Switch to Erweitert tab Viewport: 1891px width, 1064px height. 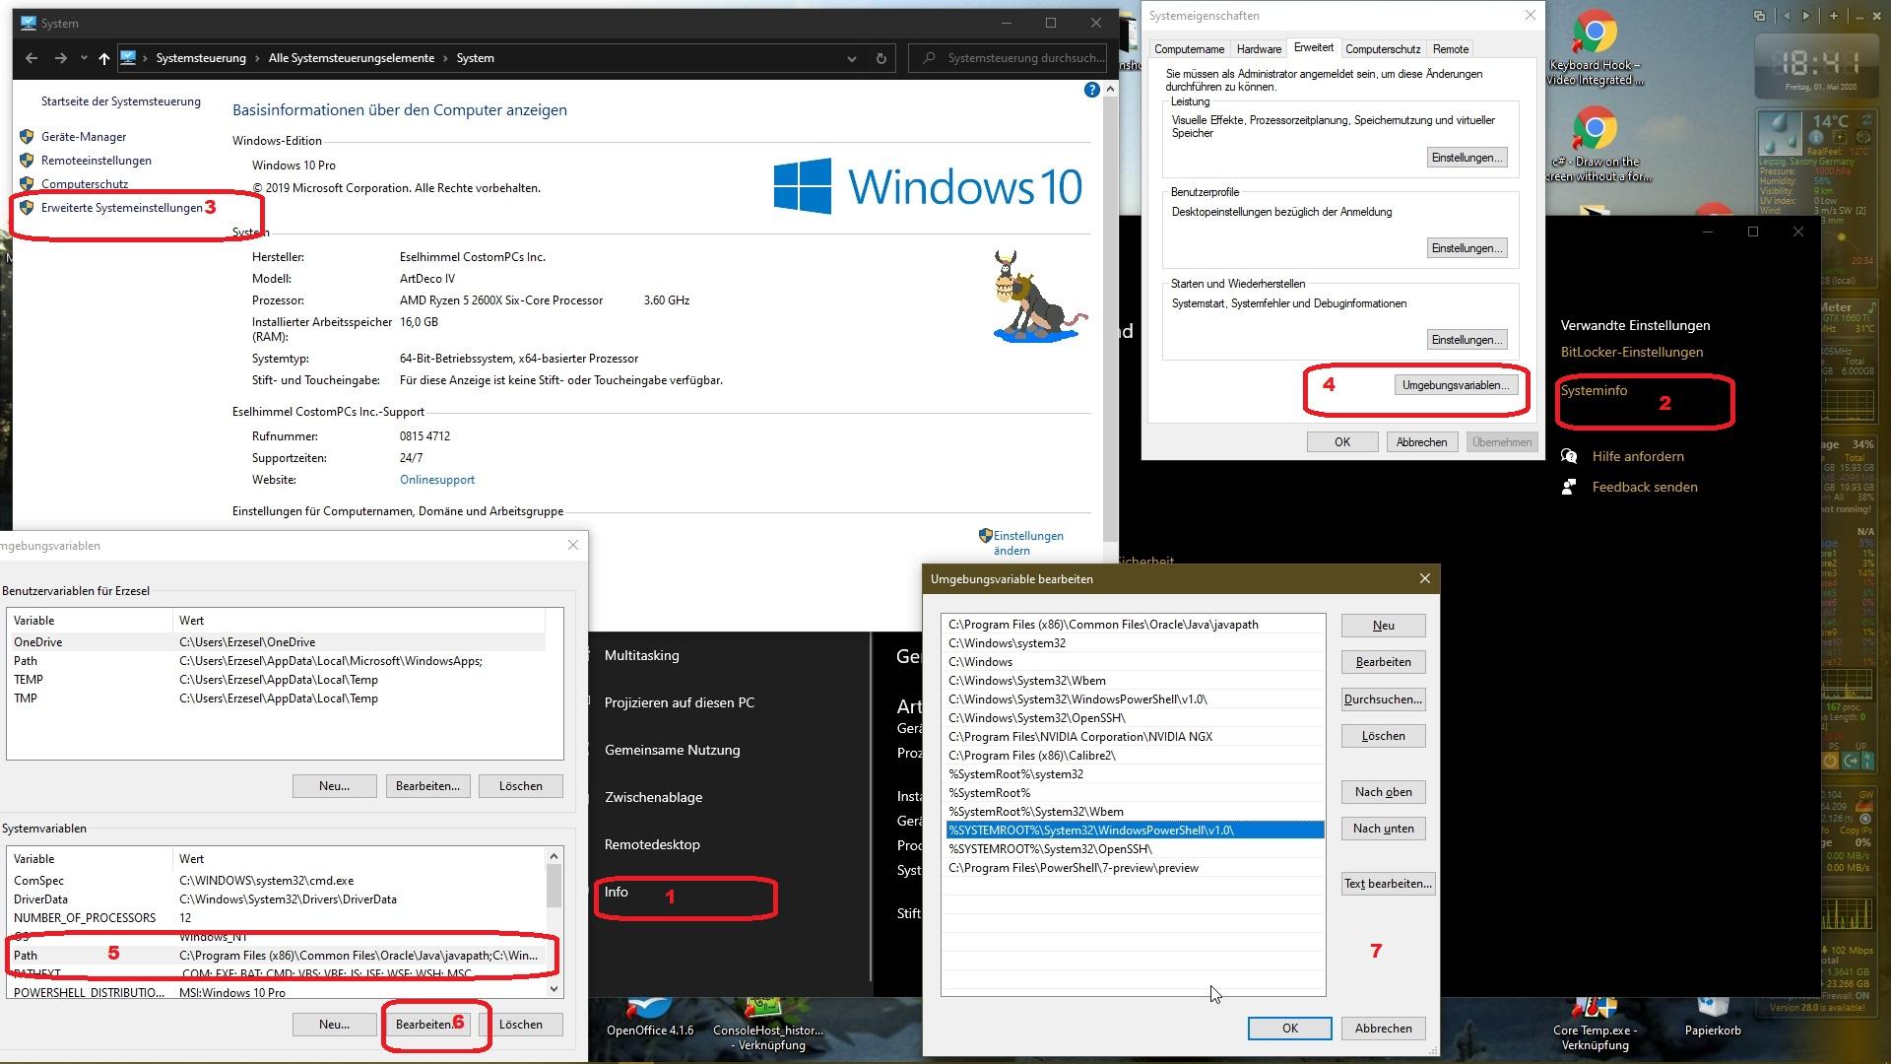1313,47
